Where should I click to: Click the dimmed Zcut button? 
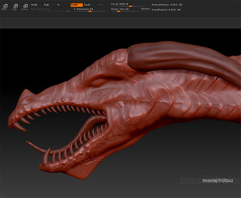pyautogui.click(x=101, y=5)
